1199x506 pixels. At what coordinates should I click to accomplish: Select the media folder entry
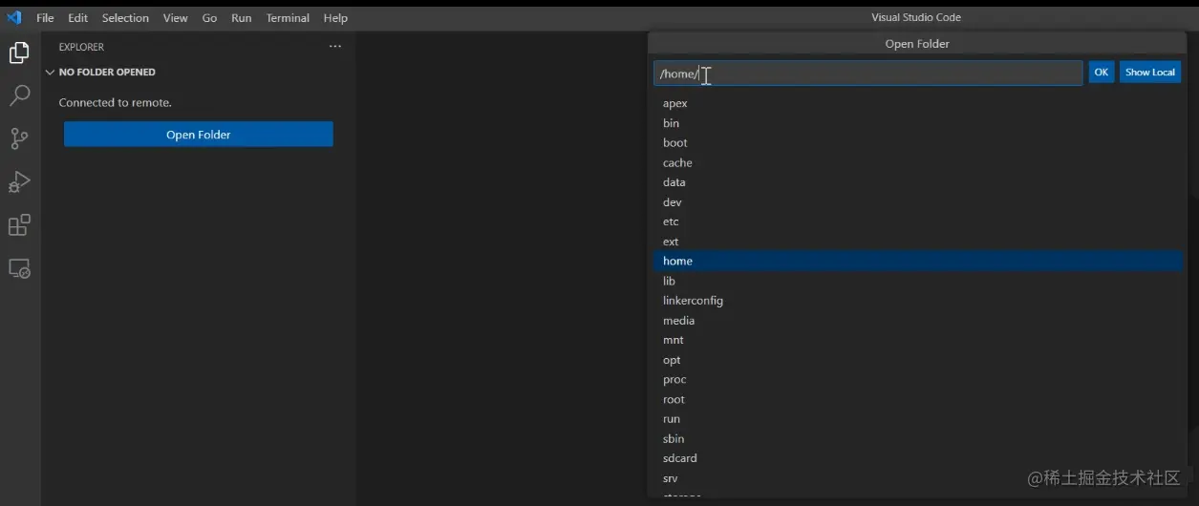[917, 320]
